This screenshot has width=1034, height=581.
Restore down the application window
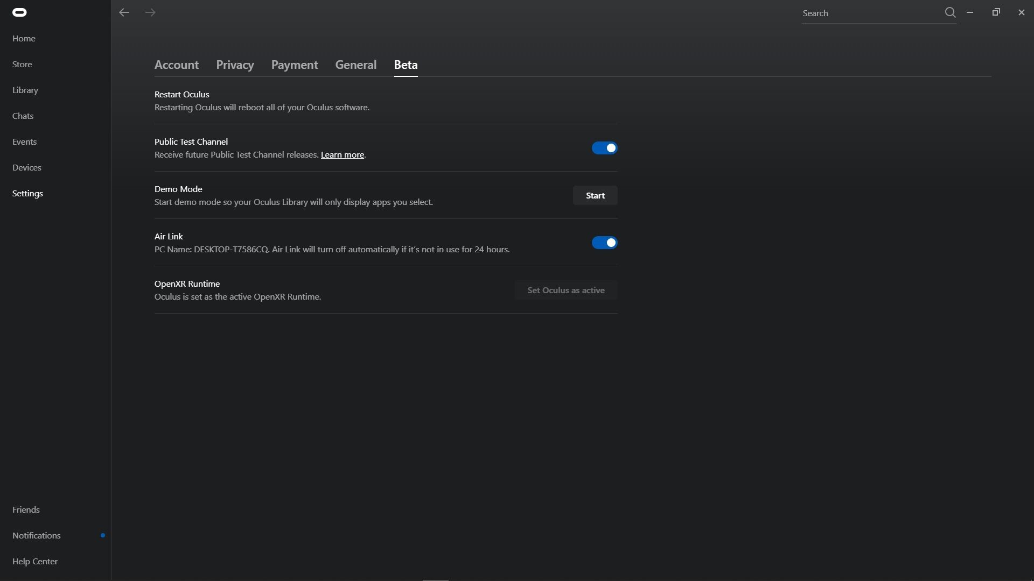996,12
